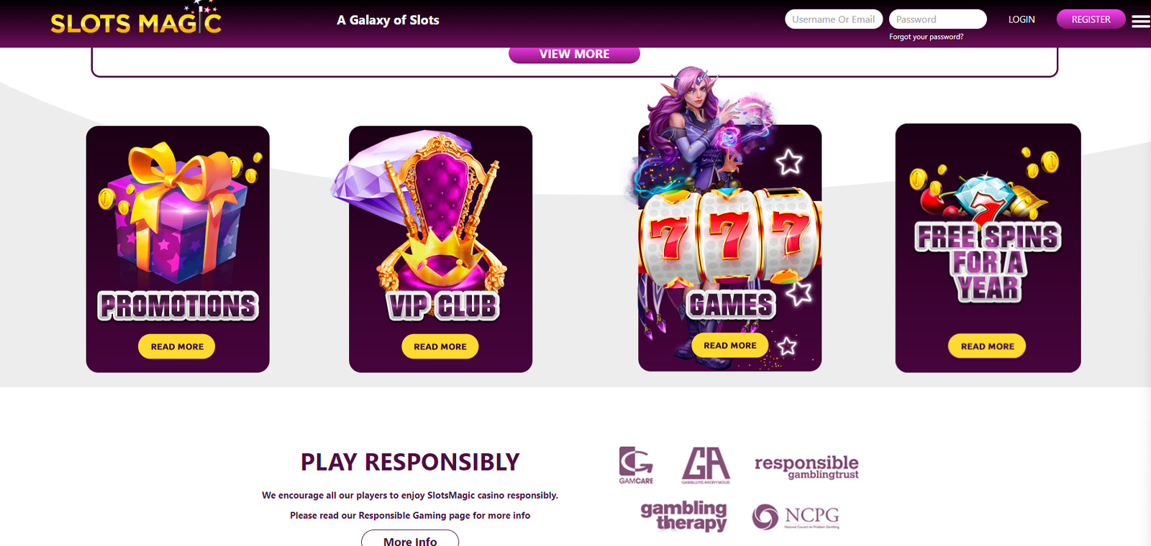
Task: Click the Slots Magic logo
Action: [136, 19]
